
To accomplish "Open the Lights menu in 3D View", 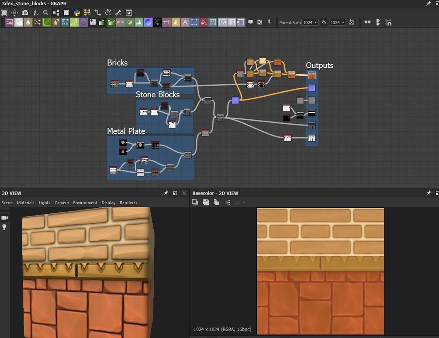I will [45, 202].
